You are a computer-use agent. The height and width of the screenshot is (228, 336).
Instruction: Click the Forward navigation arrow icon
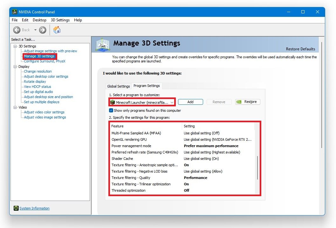pos(42,30)
